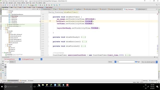Click the logcat search input field
The width and height of the screenshot is (160, 90).
click(x=126, y=62)
